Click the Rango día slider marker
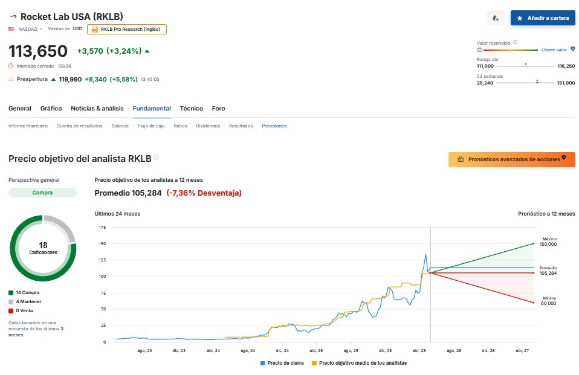The width and height of the screenshot is (579, 375). tap(526, 65)
